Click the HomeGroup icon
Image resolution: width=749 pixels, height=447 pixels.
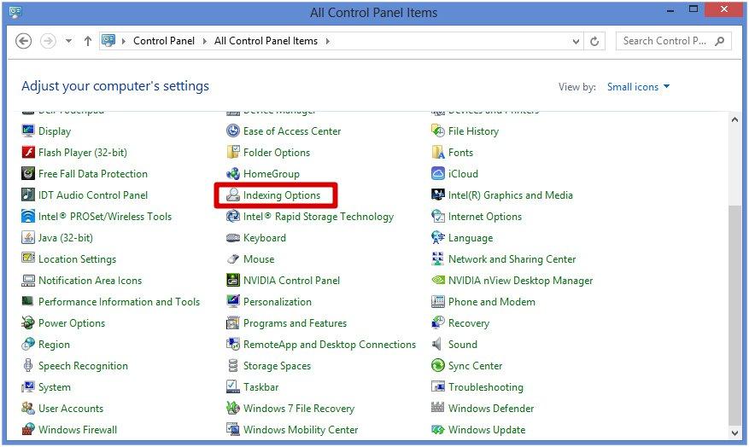pyautogui.click(x=233, y=174)
